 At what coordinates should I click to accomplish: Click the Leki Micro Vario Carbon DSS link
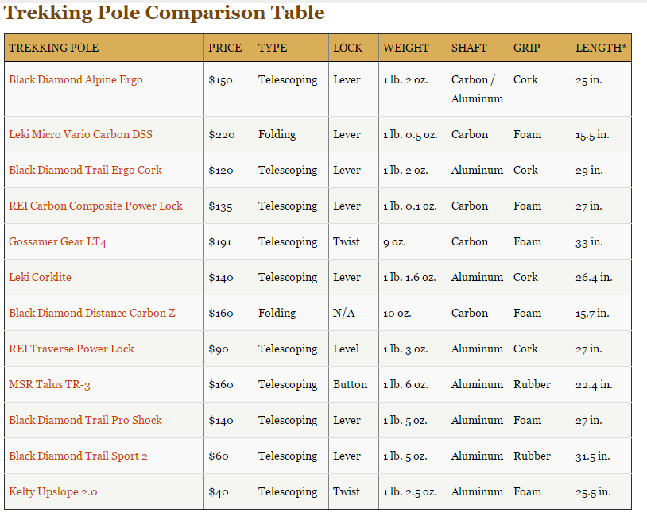(80, 134)
